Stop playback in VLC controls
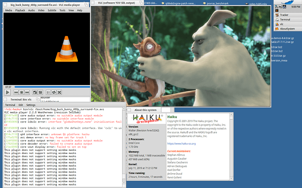The height and width of the screenshot is (188, 302). [x=21, y=92]
